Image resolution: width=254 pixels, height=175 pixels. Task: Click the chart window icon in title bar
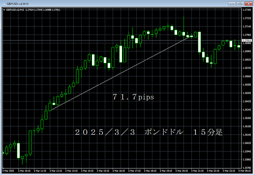click(3, 3)
